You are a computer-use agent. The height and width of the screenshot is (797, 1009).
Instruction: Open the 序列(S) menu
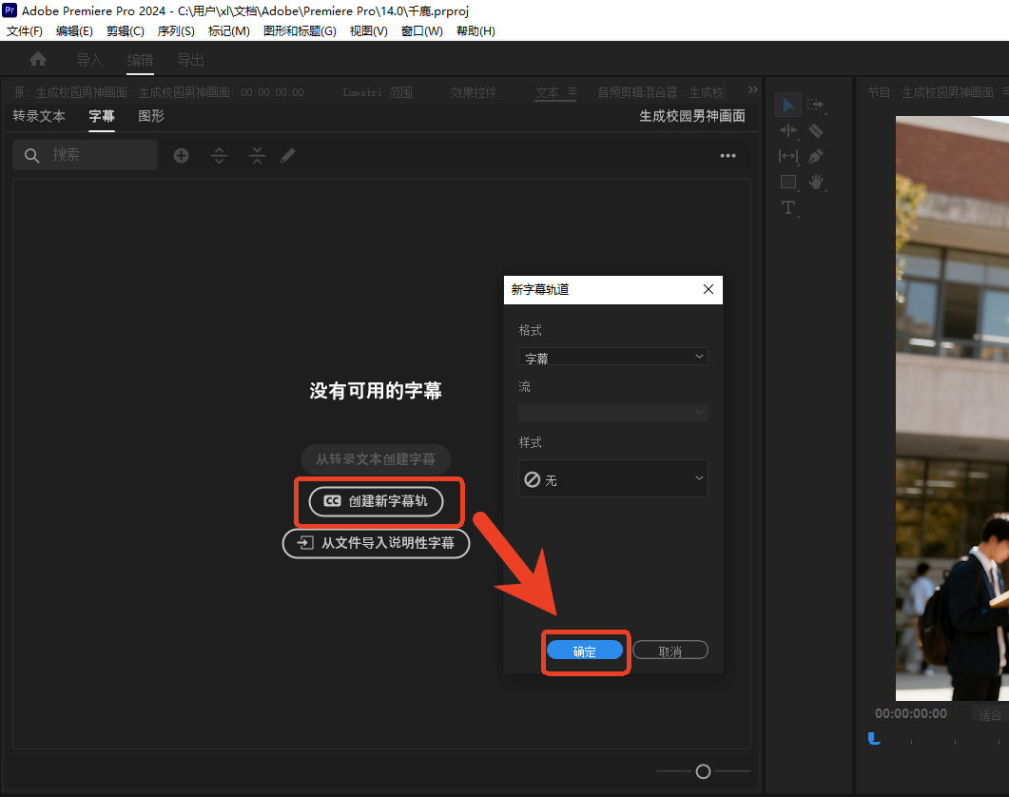coord(175,30)
